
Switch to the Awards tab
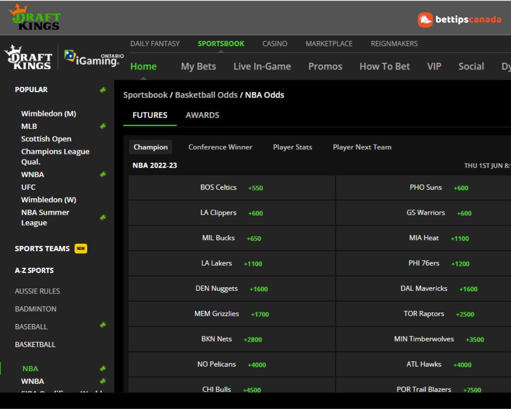[202, 115]
